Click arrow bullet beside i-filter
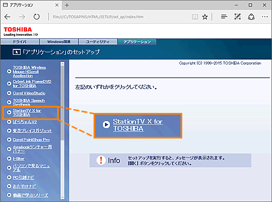 click(9, 159)
